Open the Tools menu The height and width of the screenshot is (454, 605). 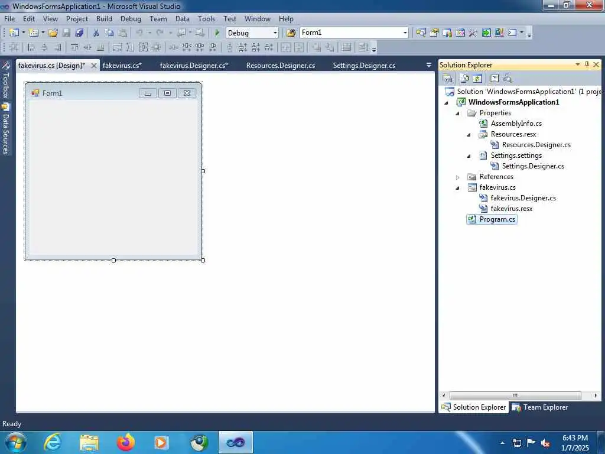206,18
